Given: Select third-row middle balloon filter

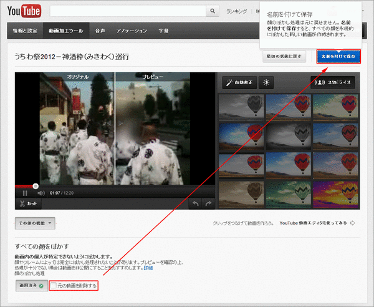Looking at the screenshot, I should tap(289, 166).
